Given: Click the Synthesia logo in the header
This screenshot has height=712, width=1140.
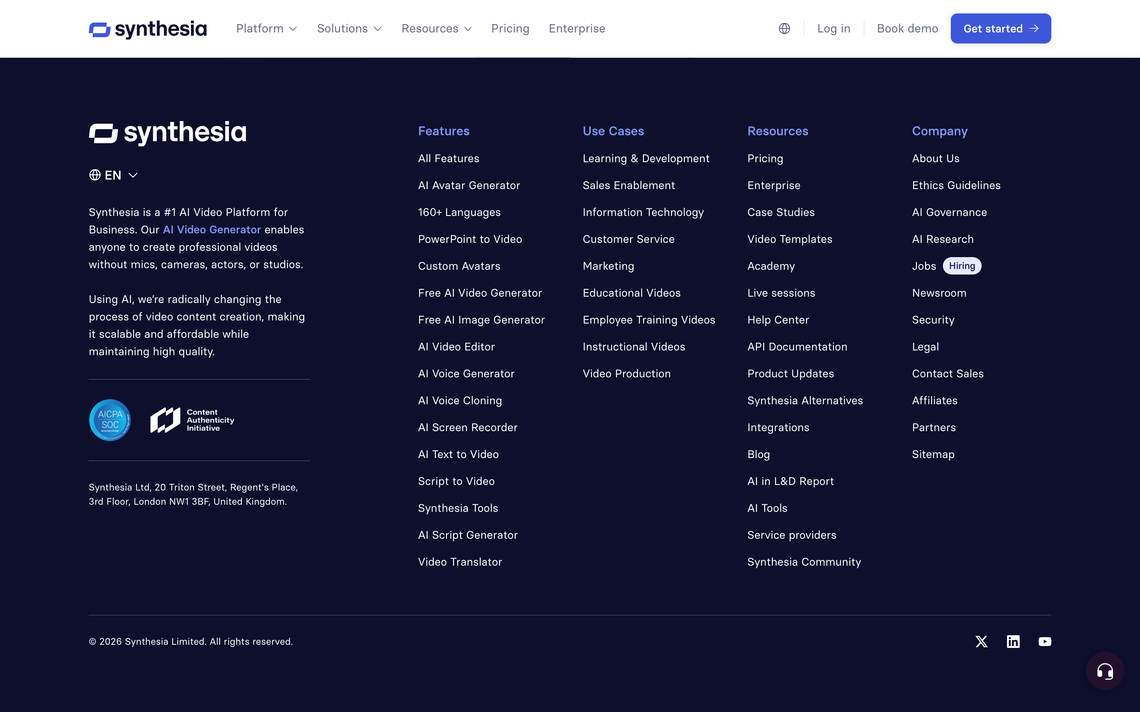Looking at the screenshot, I should (147, 29).
